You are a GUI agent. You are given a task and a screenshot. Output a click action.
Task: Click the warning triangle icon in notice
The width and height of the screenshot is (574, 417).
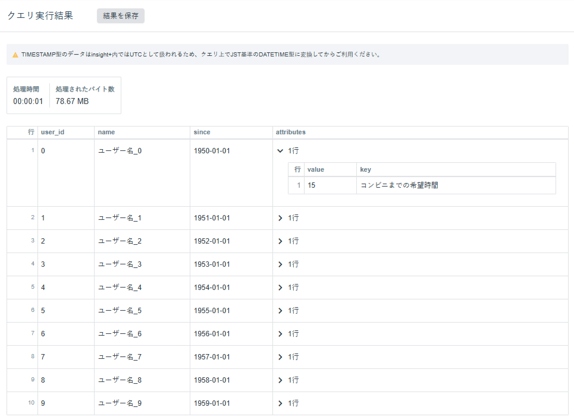click(15, 55)
